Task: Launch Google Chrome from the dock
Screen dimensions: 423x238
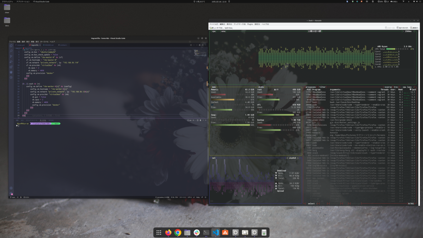Action: 178,232
